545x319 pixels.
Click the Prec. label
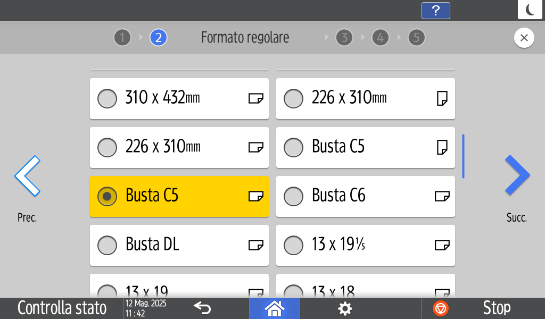(27, 217)
